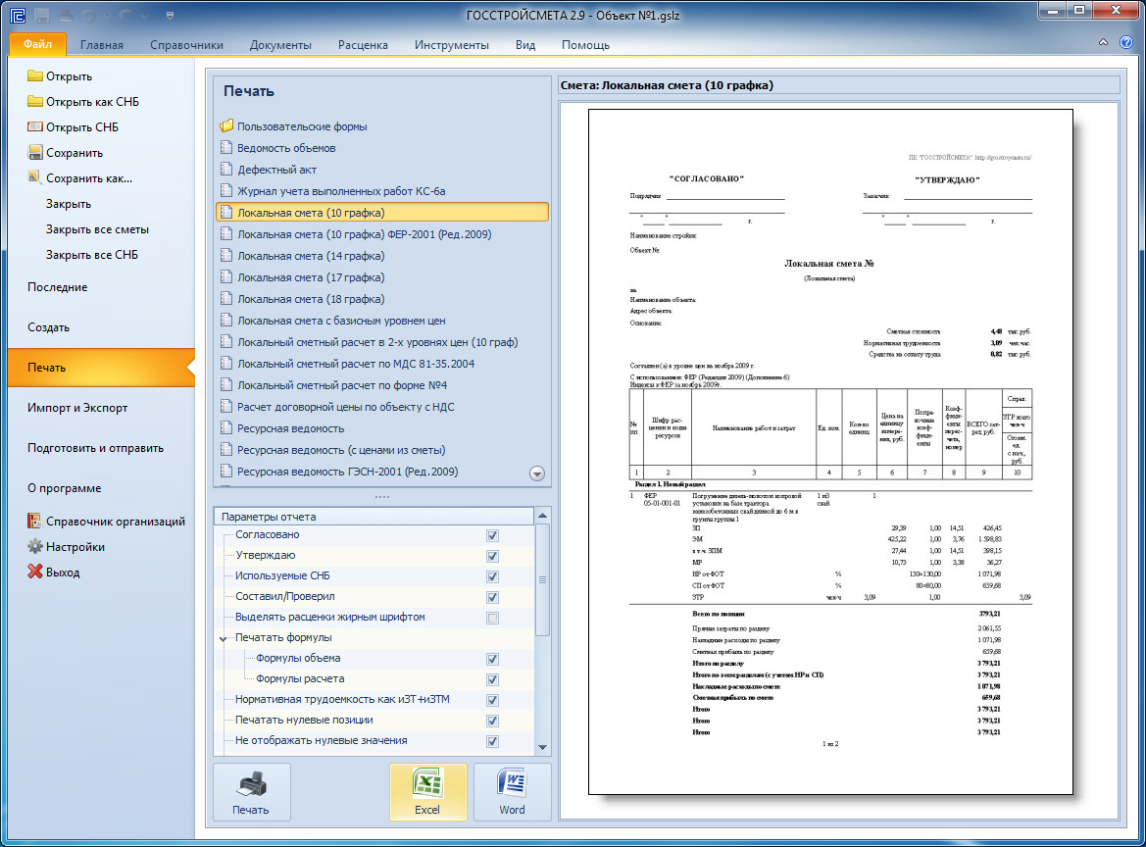Image resolution: width=1146 pixels, height=847 pixels.
Task: Click the Пользовательские формы folder icon
Action: (x=226, y=125)
